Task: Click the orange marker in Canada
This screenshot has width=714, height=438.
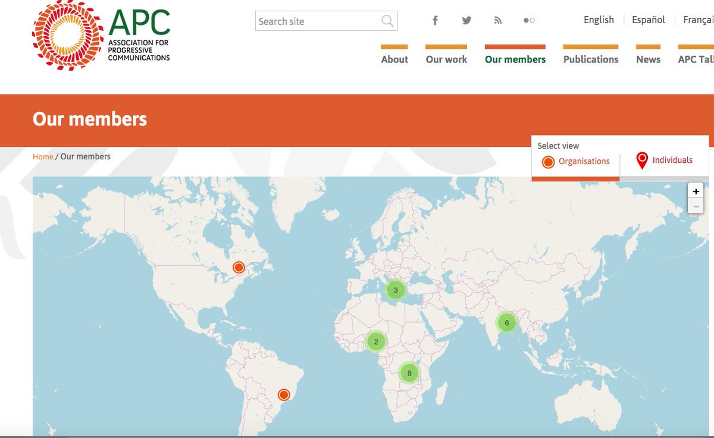Action: click(x=239, y=267)
